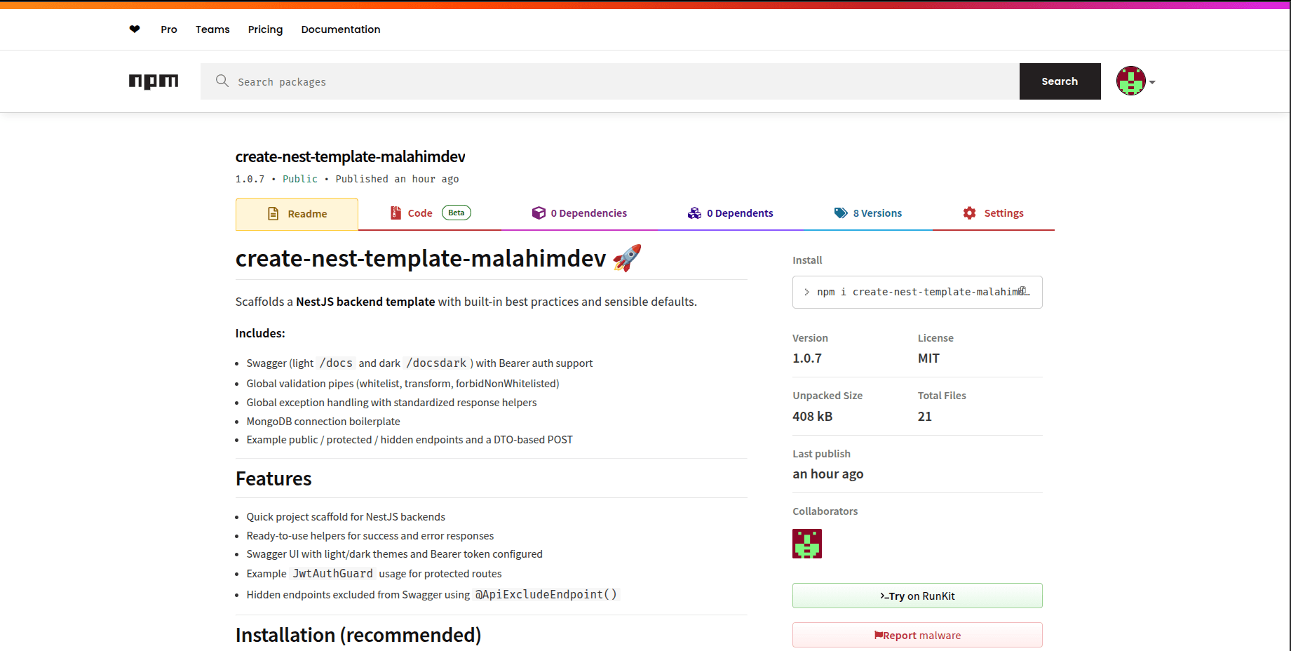
Task: Go to the Pricing page
Action: (x=265, y=29)
